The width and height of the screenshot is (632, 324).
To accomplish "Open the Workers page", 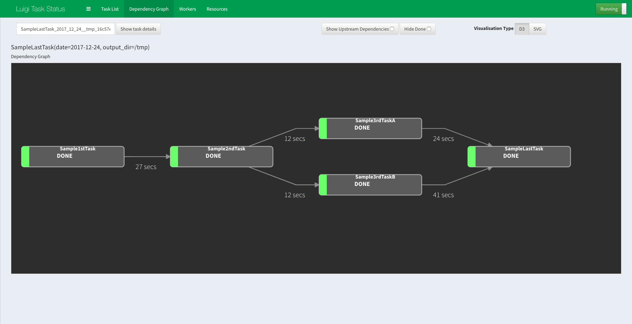I will 187,9.
